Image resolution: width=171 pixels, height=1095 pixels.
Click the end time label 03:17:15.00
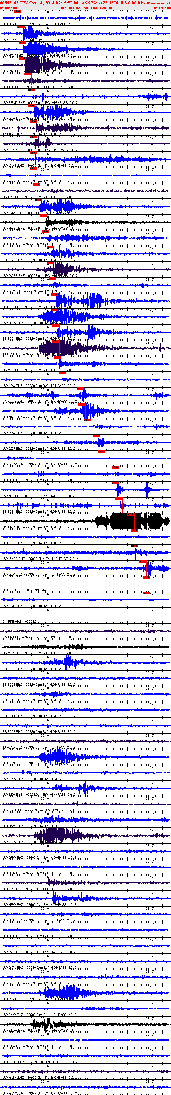click(162, 8)
